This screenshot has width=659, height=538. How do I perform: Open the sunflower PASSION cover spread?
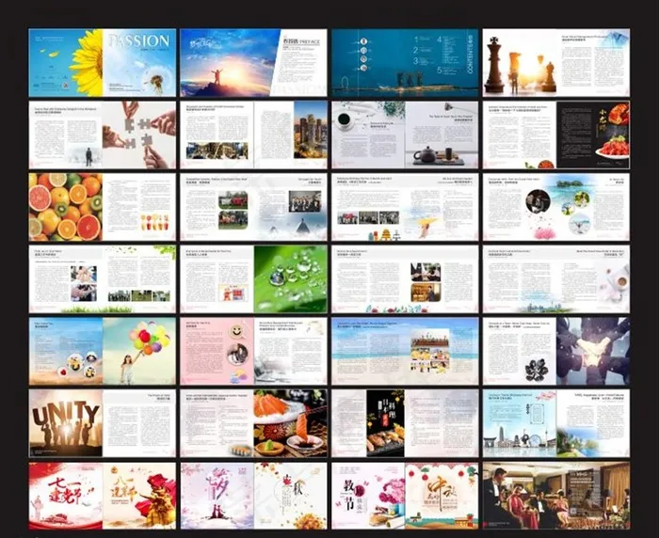coord(102,62)
